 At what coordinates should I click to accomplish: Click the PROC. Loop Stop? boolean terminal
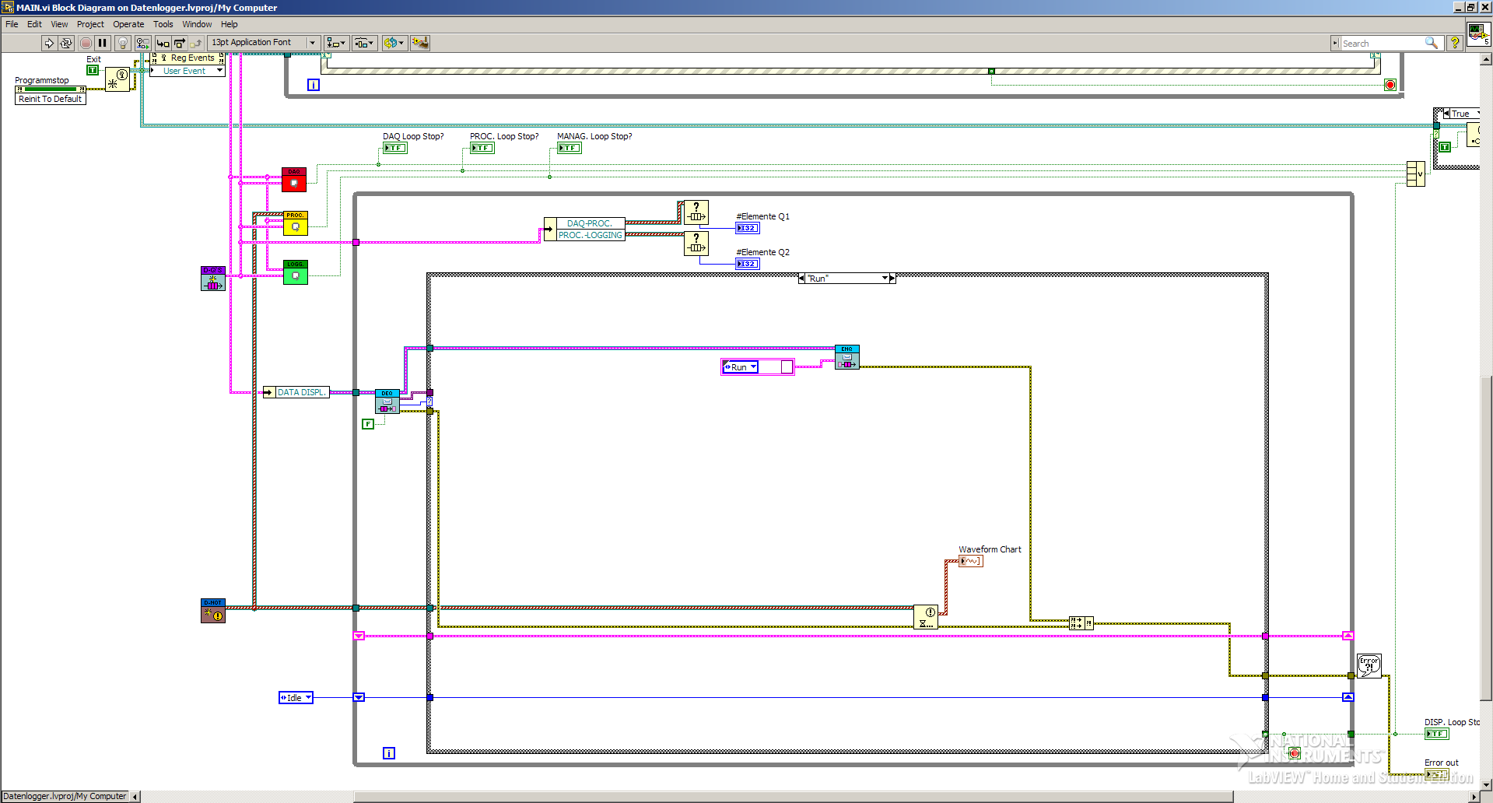(x=482, y=148)
